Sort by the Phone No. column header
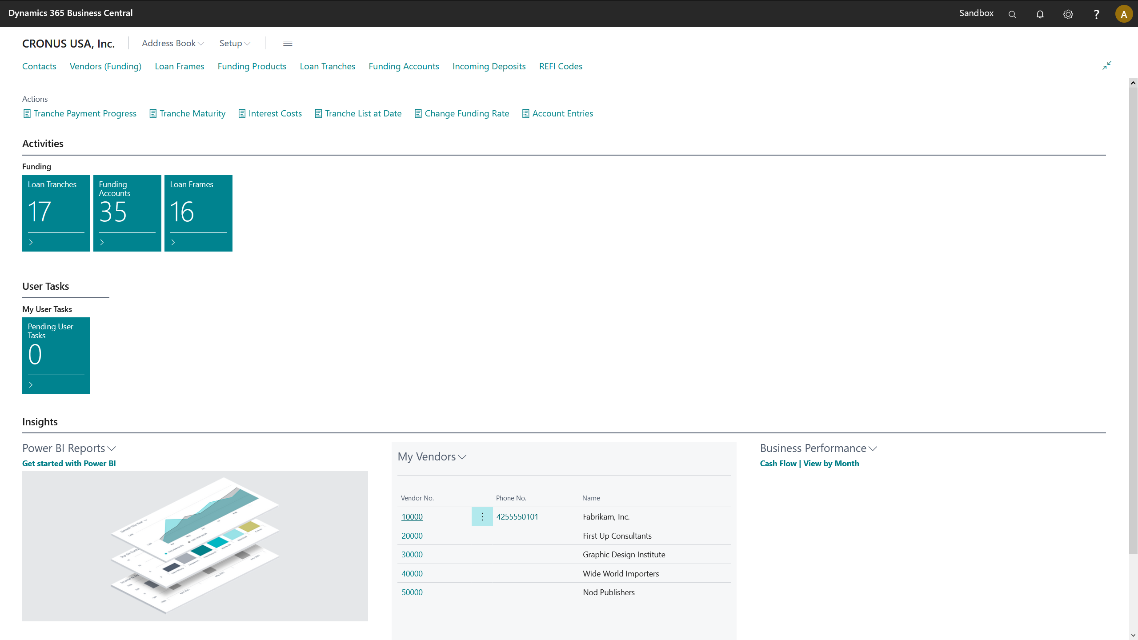This screenshot has height=640, width=1138. 511,498
